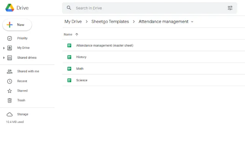The image size is (245, 168).
Task: Go to My Drive breadcrumb
Action: 73,21
